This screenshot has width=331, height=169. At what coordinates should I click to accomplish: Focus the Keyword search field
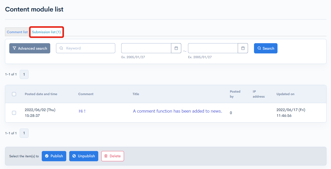[89, 48]
